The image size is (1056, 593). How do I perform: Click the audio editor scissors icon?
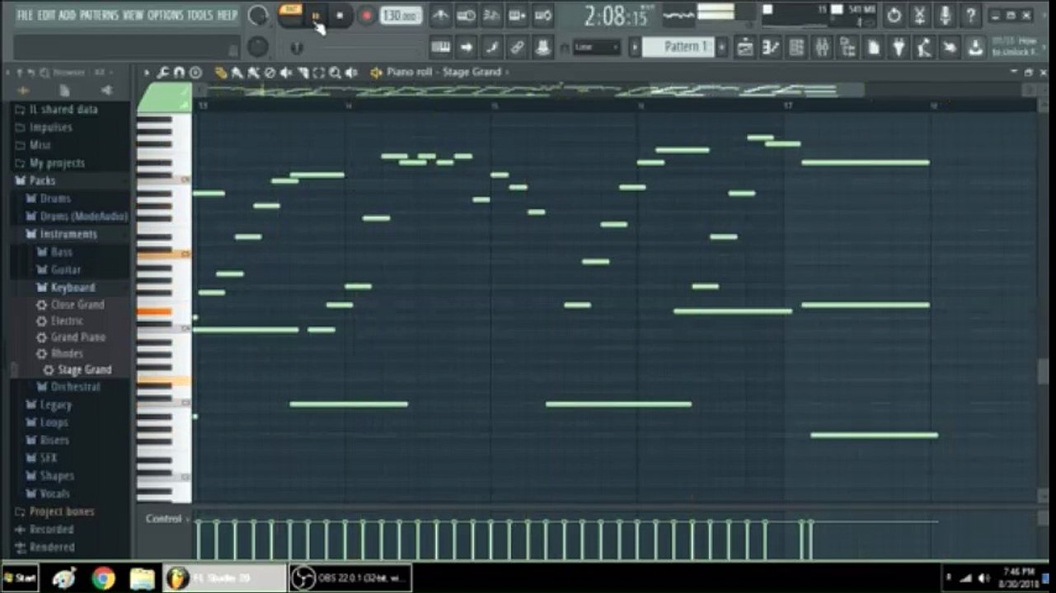pyautogui.click(x=919, y=16)
